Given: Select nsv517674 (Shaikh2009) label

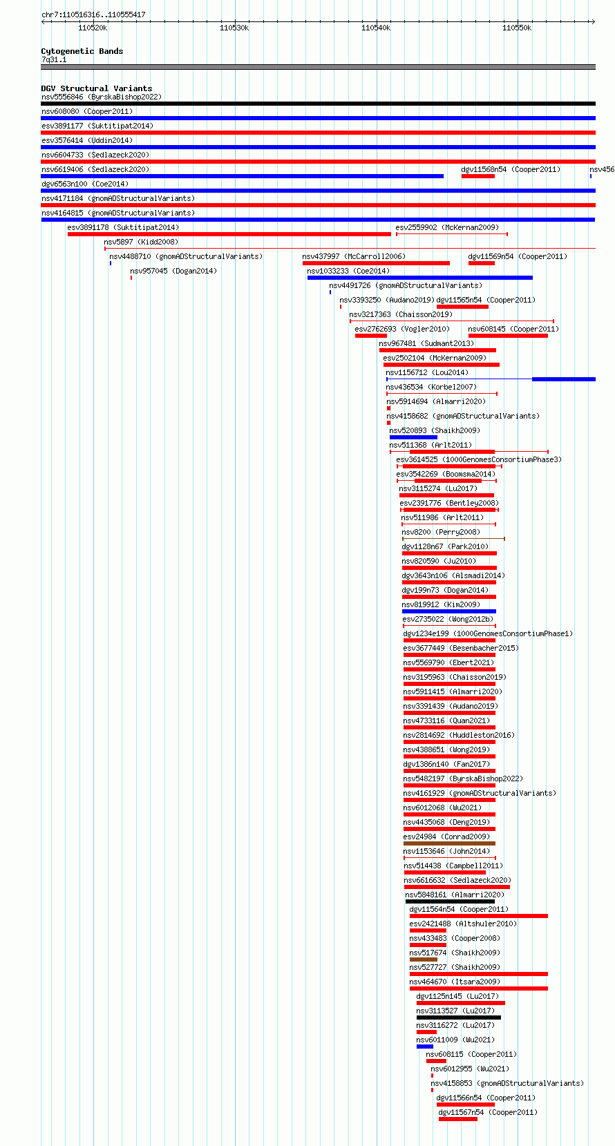Looking at the screenshot, I should pyautogui.click(x=455, y=953).
